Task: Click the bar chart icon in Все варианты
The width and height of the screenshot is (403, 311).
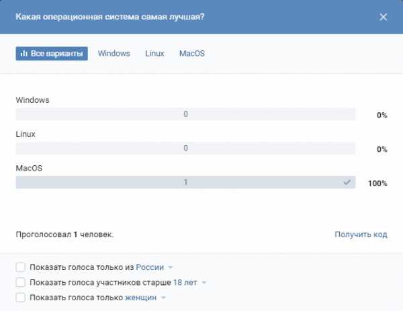Action: tap(24, 54)
